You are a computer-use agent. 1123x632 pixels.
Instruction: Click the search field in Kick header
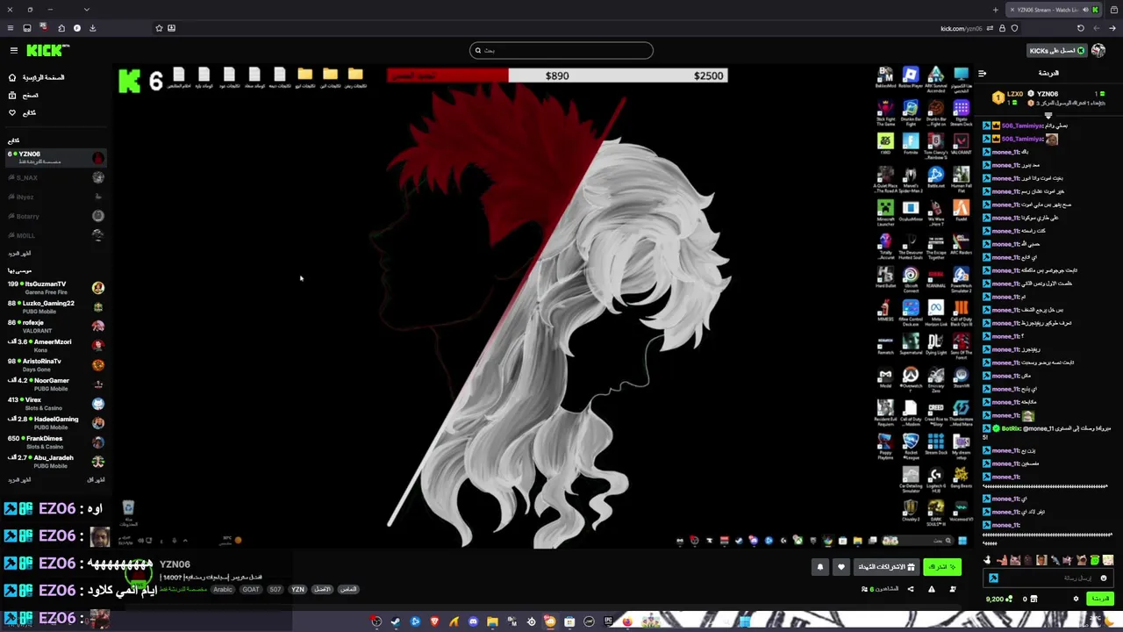pos(561,50)
